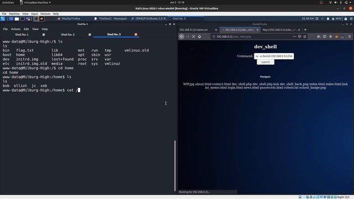Open the terminal launcher in Kali panel
Screen dimensions: 354x199
[x=22, y=19]
